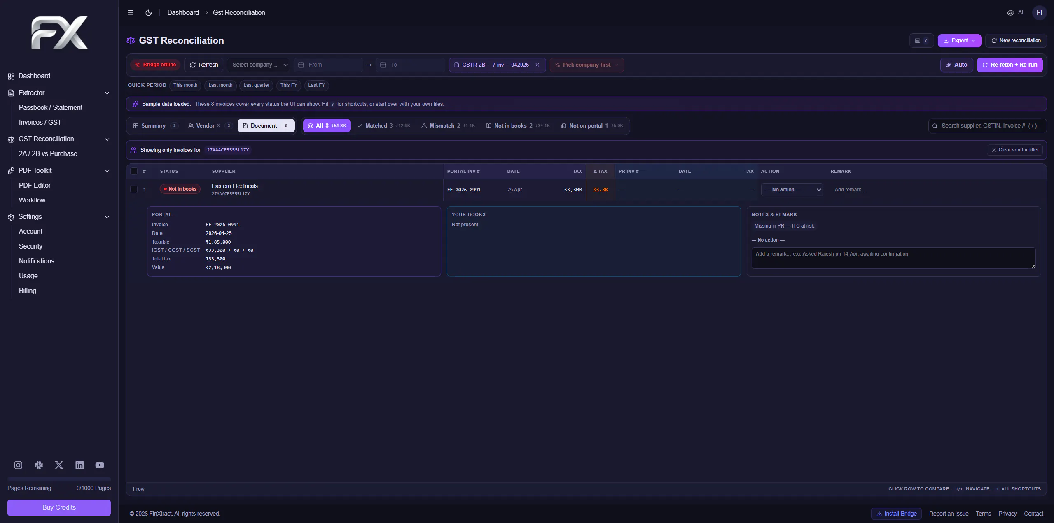Check the Eastern Electricals row checkbox
Image resolution: width=1054 pixels, height=523 pixels.
coord(134,189)
